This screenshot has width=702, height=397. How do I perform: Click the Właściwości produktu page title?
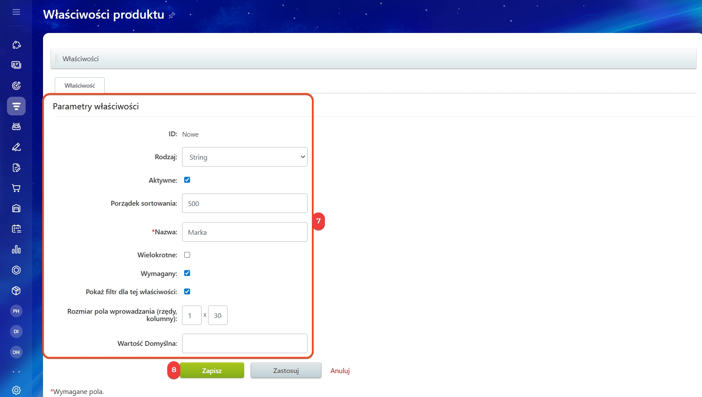103,14
